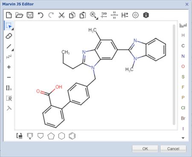
Task: Select the cyclopentane ring template
Action: [51, 136]
